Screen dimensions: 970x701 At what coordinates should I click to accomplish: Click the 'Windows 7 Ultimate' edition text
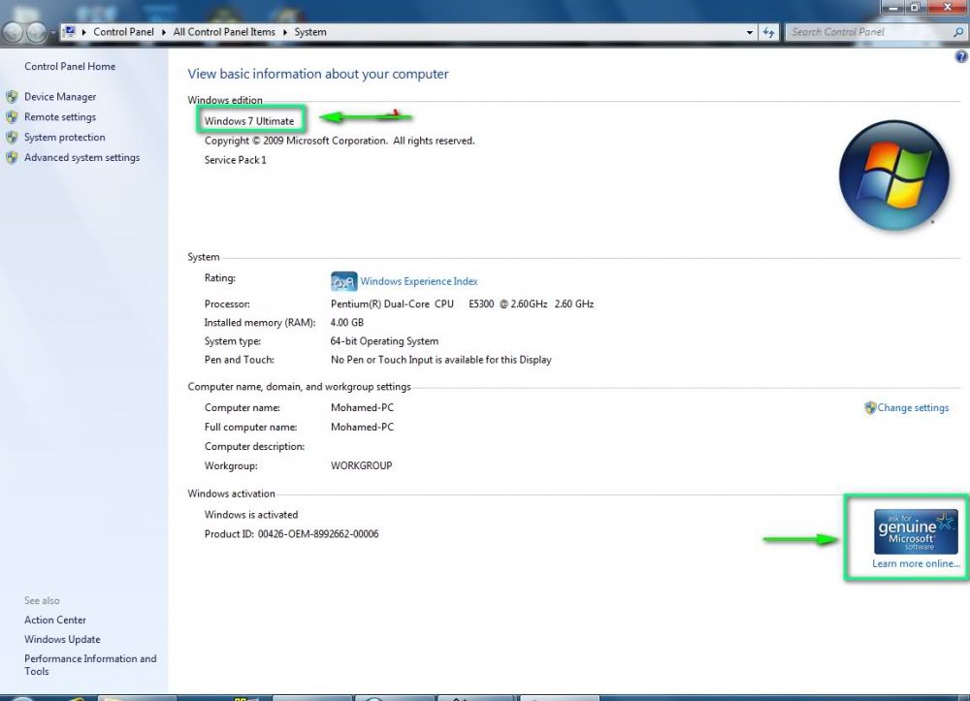[x=249, y=121]
